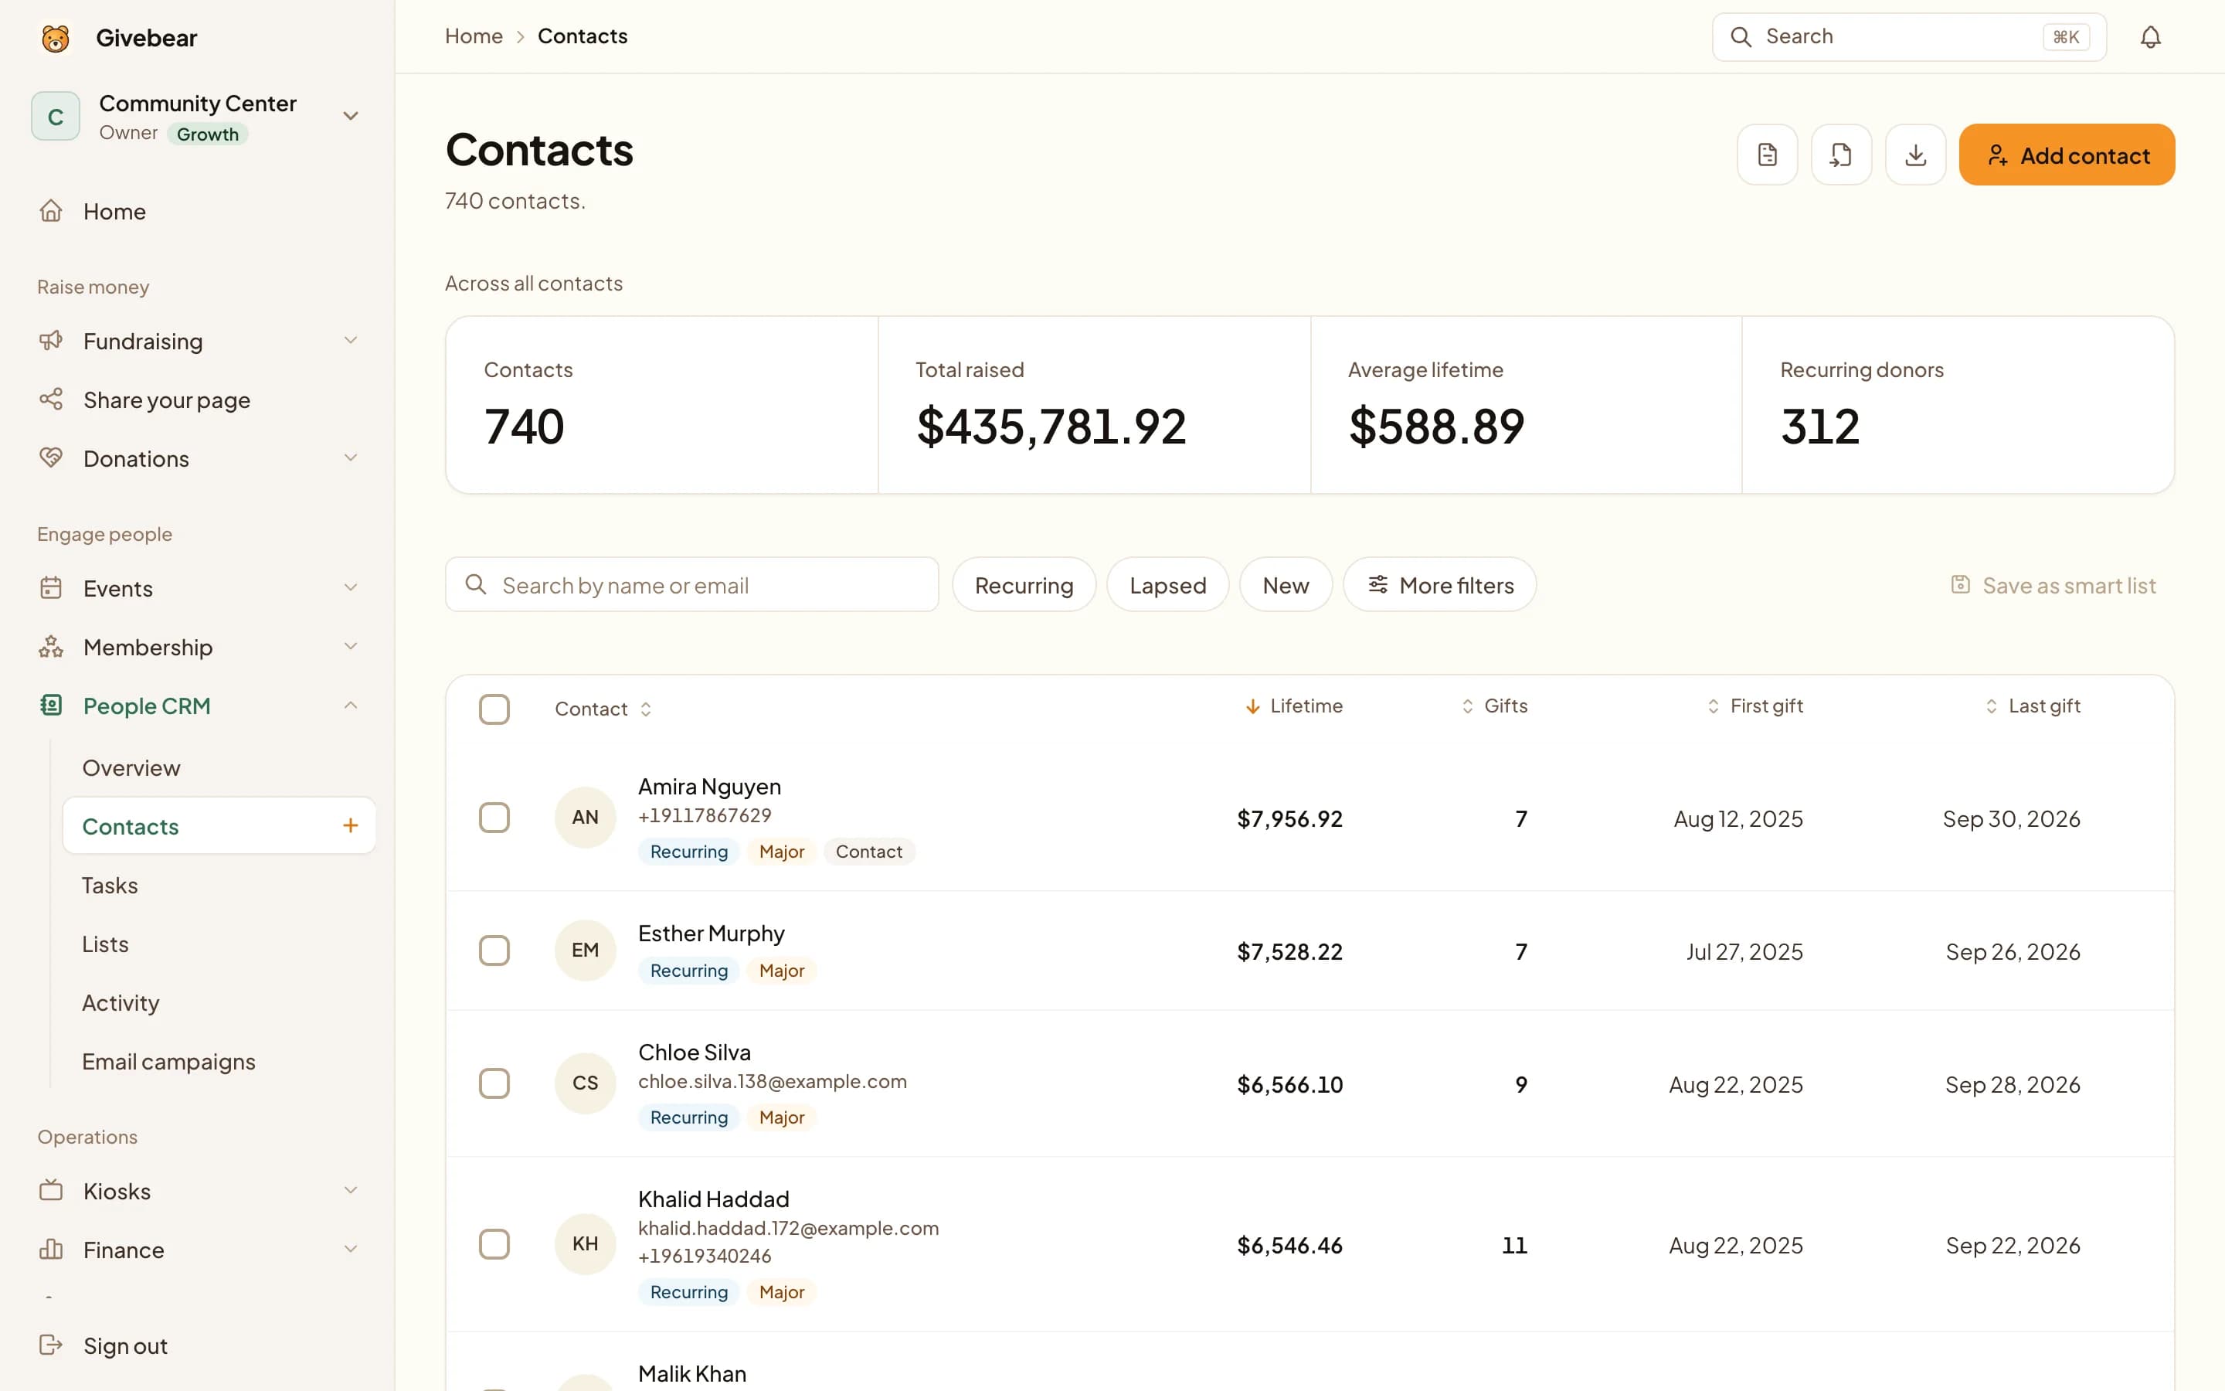Click the Add contact button
The width and height of the screenshot is (2225, 1391).
(2066, 155)
